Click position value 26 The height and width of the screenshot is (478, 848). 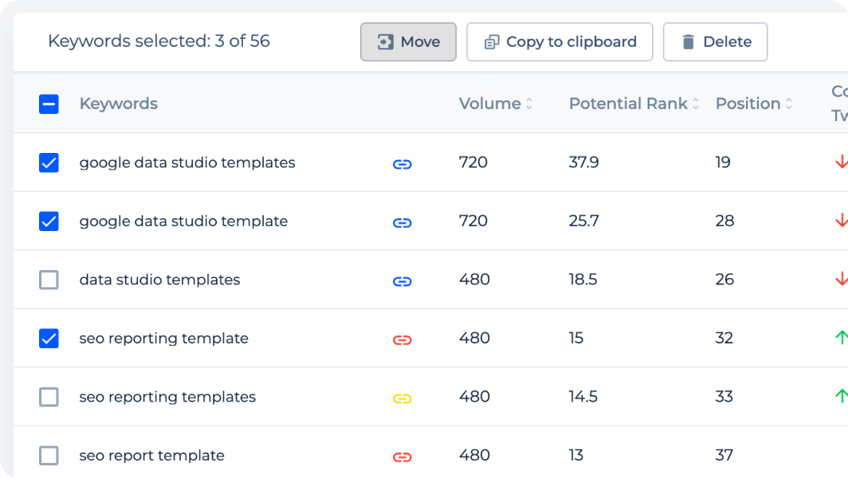pos(724,280)
